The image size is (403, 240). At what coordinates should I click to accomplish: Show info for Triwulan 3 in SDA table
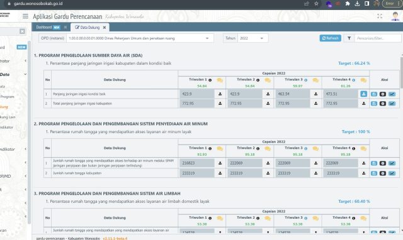tap(306, 80)
